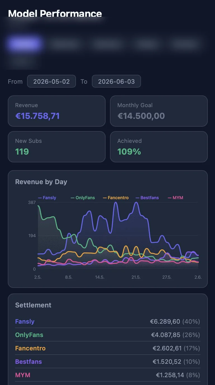The image size is (215, 385).
Task: Click the Fansly settlement row label
Action: 25,321
